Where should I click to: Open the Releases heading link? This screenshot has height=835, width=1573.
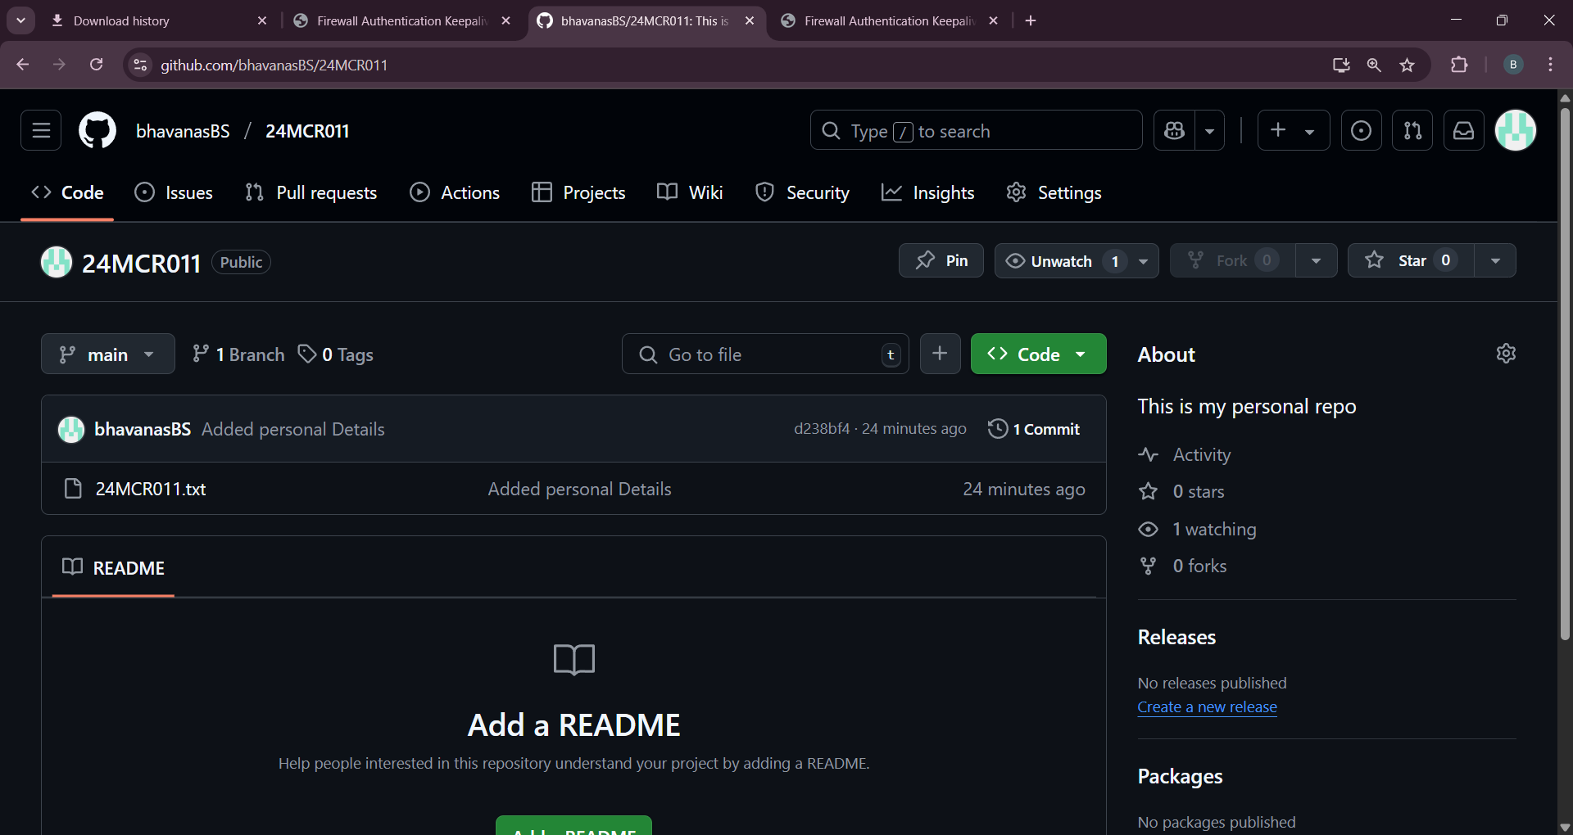pyautogui.click(x=1176, y=637)
